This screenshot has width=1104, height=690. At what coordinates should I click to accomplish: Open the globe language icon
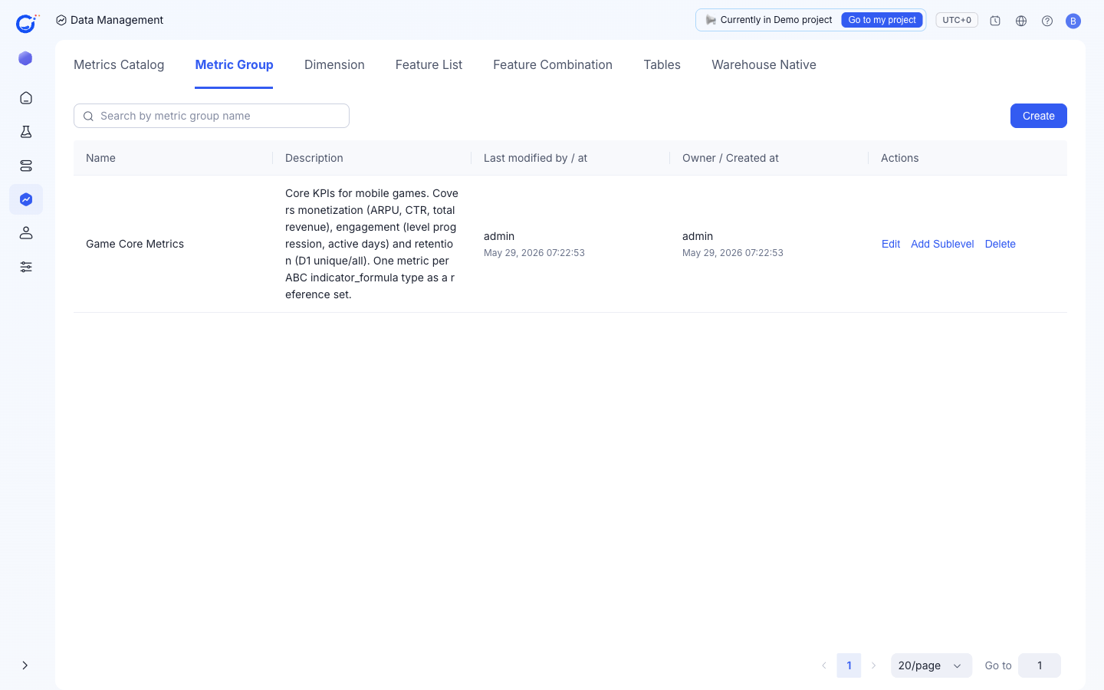1021,21
